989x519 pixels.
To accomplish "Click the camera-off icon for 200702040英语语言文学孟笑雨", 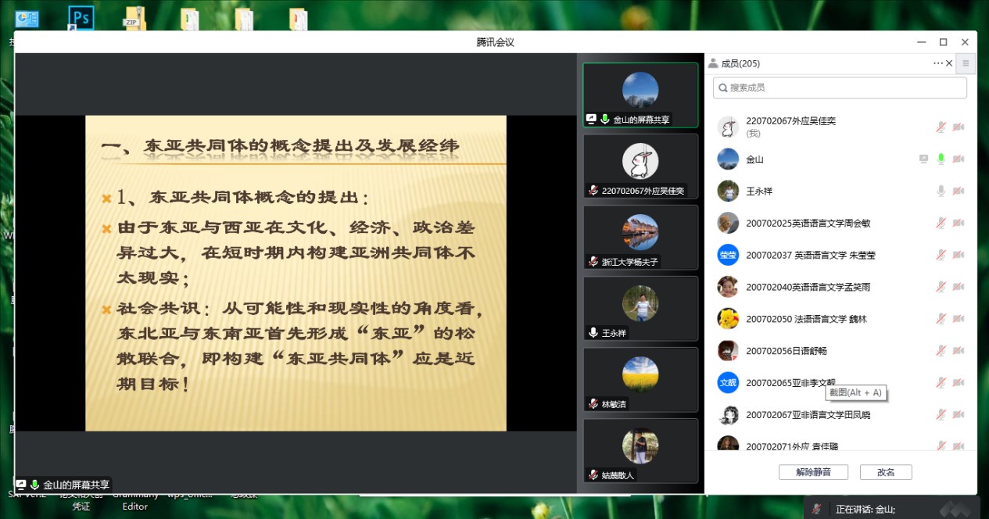I will (x=958, y=287).
